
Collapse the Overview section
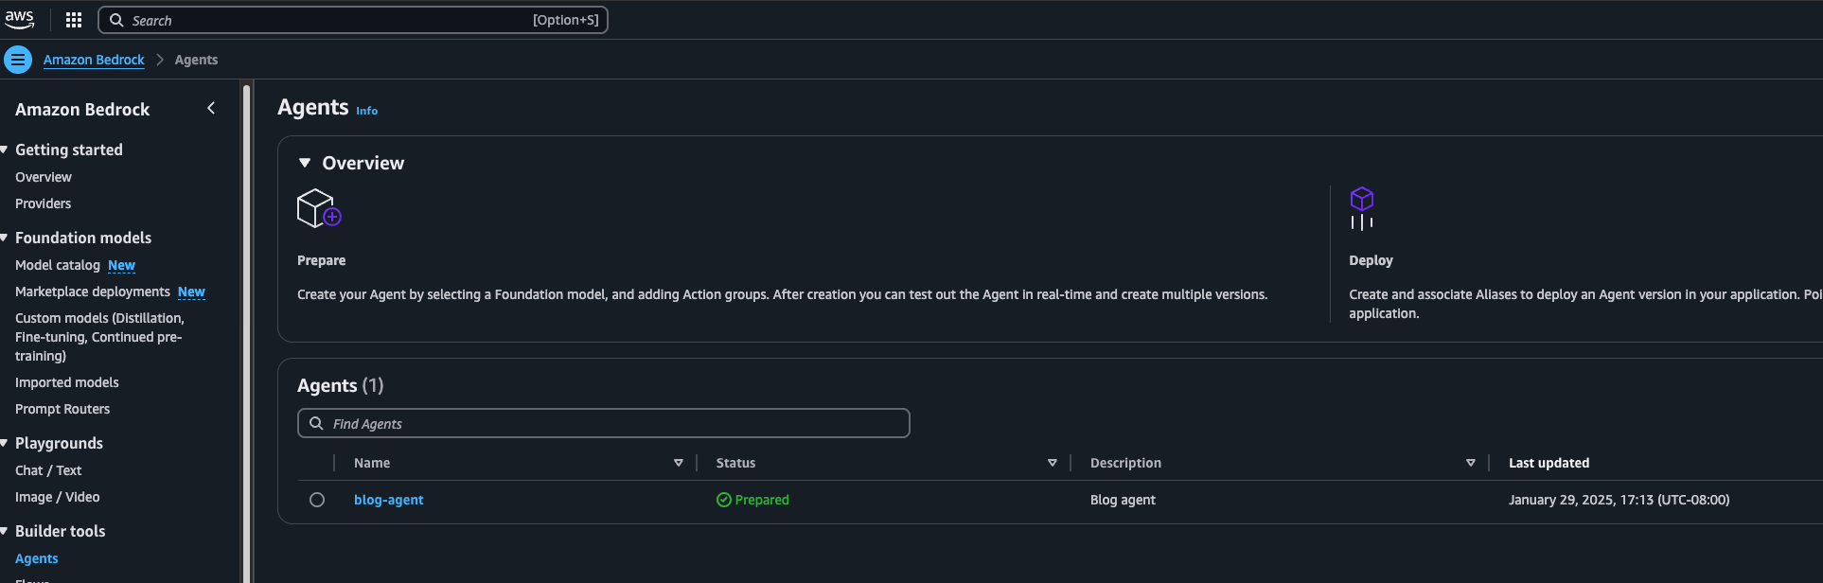tap(305, 163)
